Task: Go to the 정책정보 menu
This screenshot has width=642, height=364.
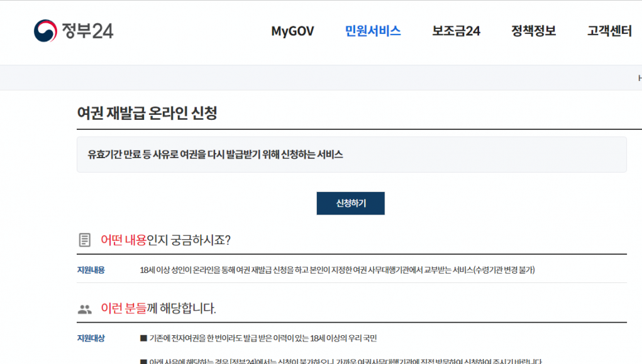Action: 533,31
